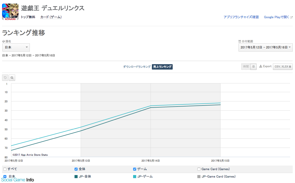Click the globe icon beside 国名
The image size is (295, 183).
coord(3,41)
